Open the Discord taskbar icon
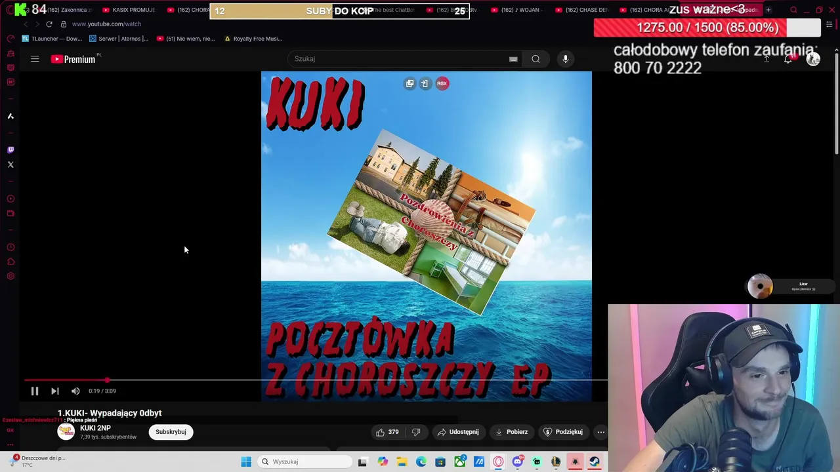 point(518,462)
